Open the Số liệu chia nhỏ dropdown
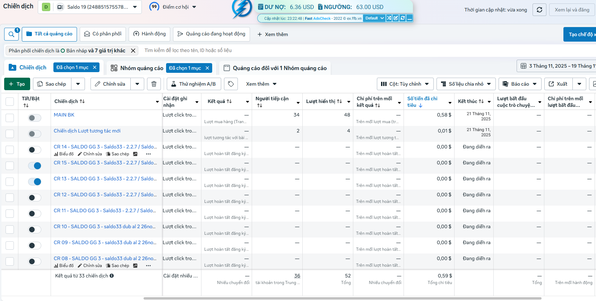The image size is (596, 301). point(466,84)
